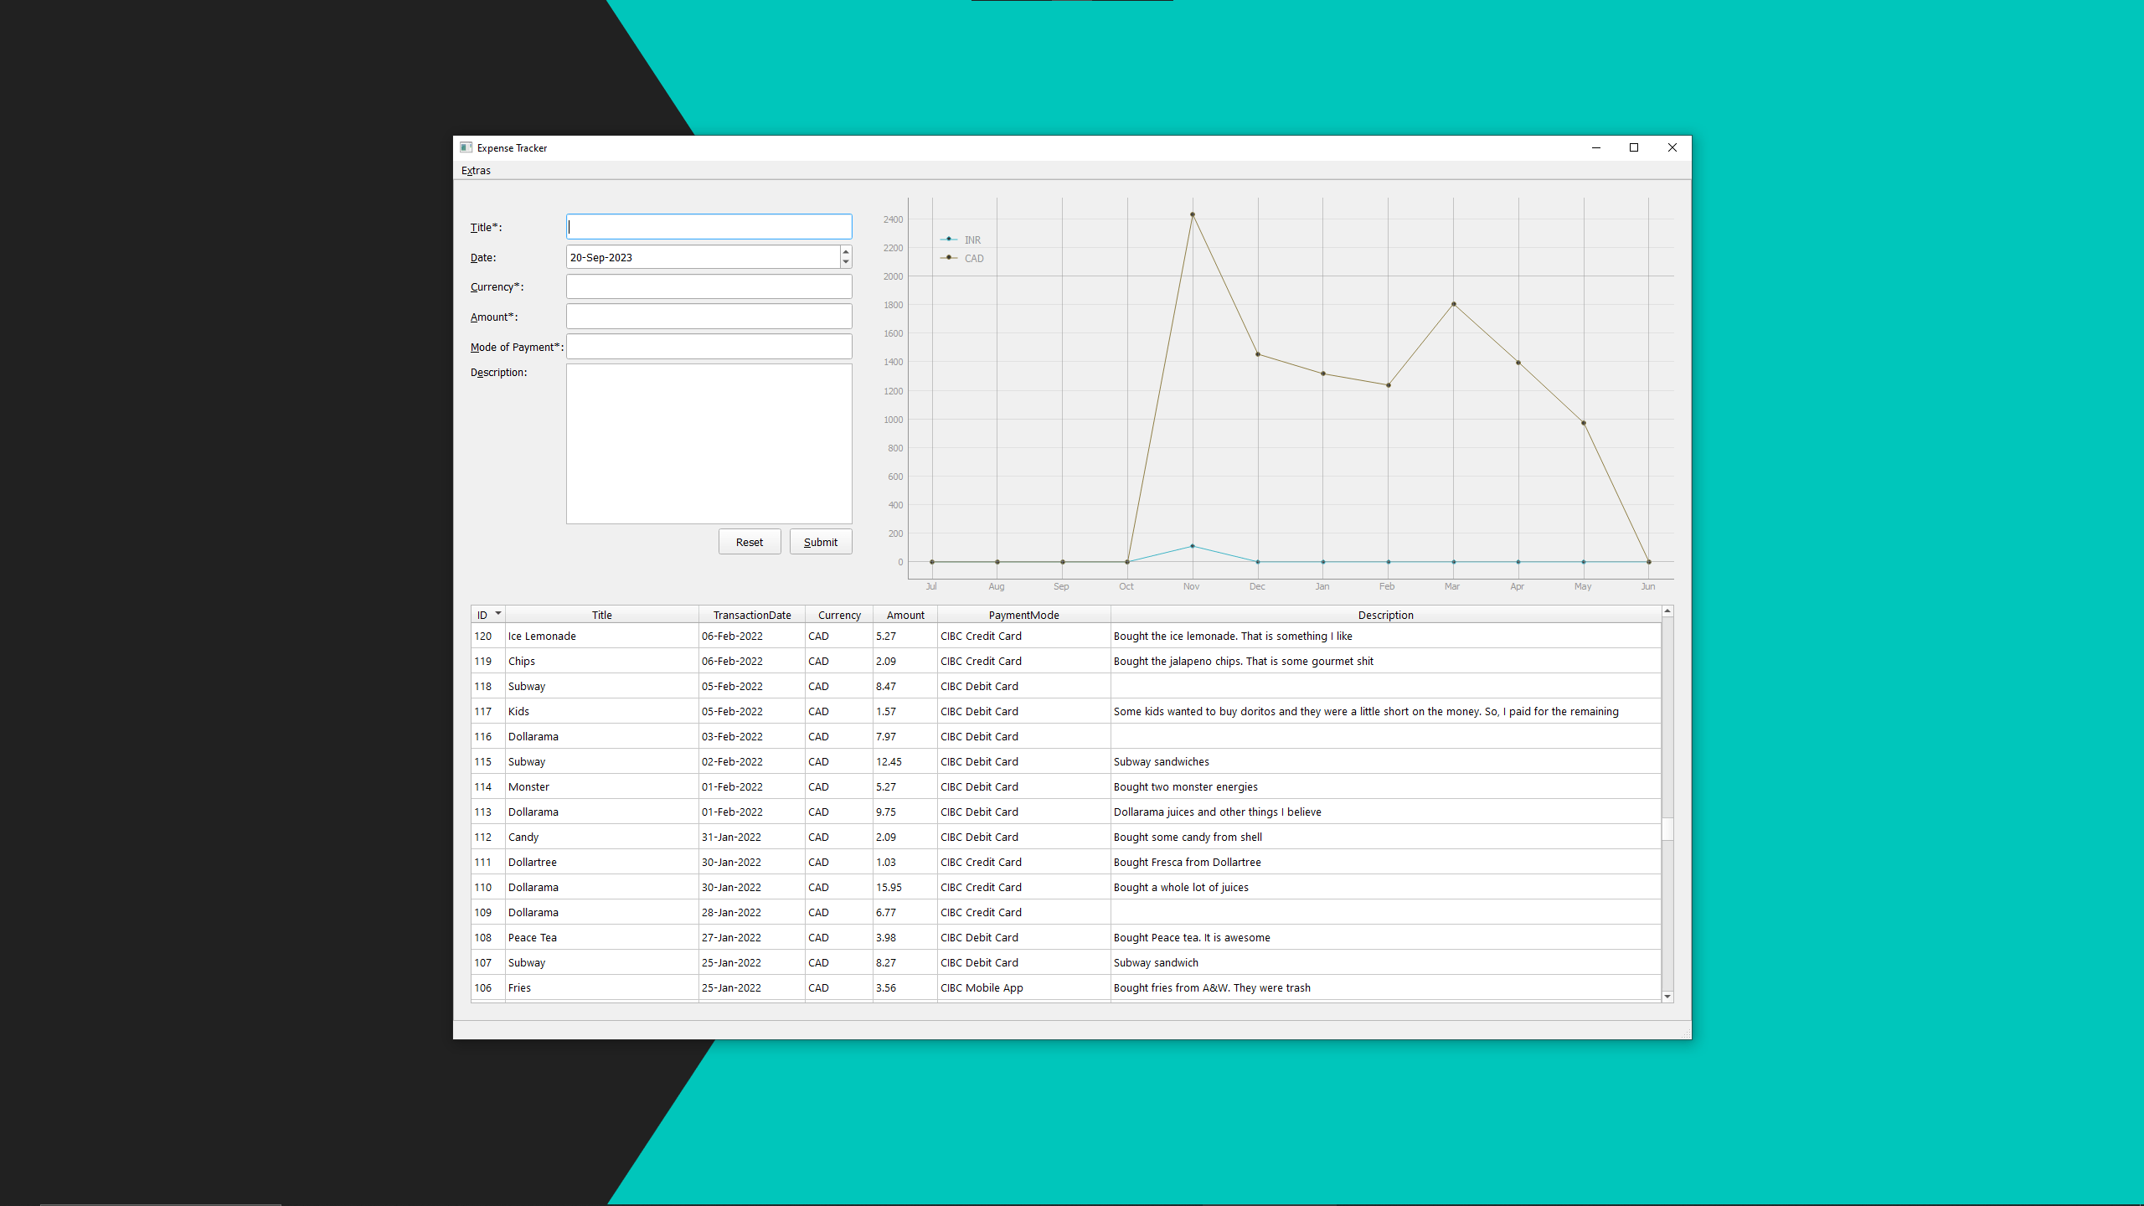The height and width of the screenshot is (1206, 2144).
Task: Click the Expense Tracker app icon in title bar
Action: [x=466, y=147]
